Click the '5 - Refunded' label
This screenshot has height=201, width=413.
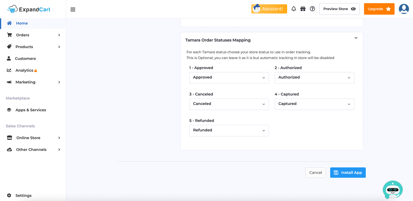pyautogui.click(x=202, y=121)
